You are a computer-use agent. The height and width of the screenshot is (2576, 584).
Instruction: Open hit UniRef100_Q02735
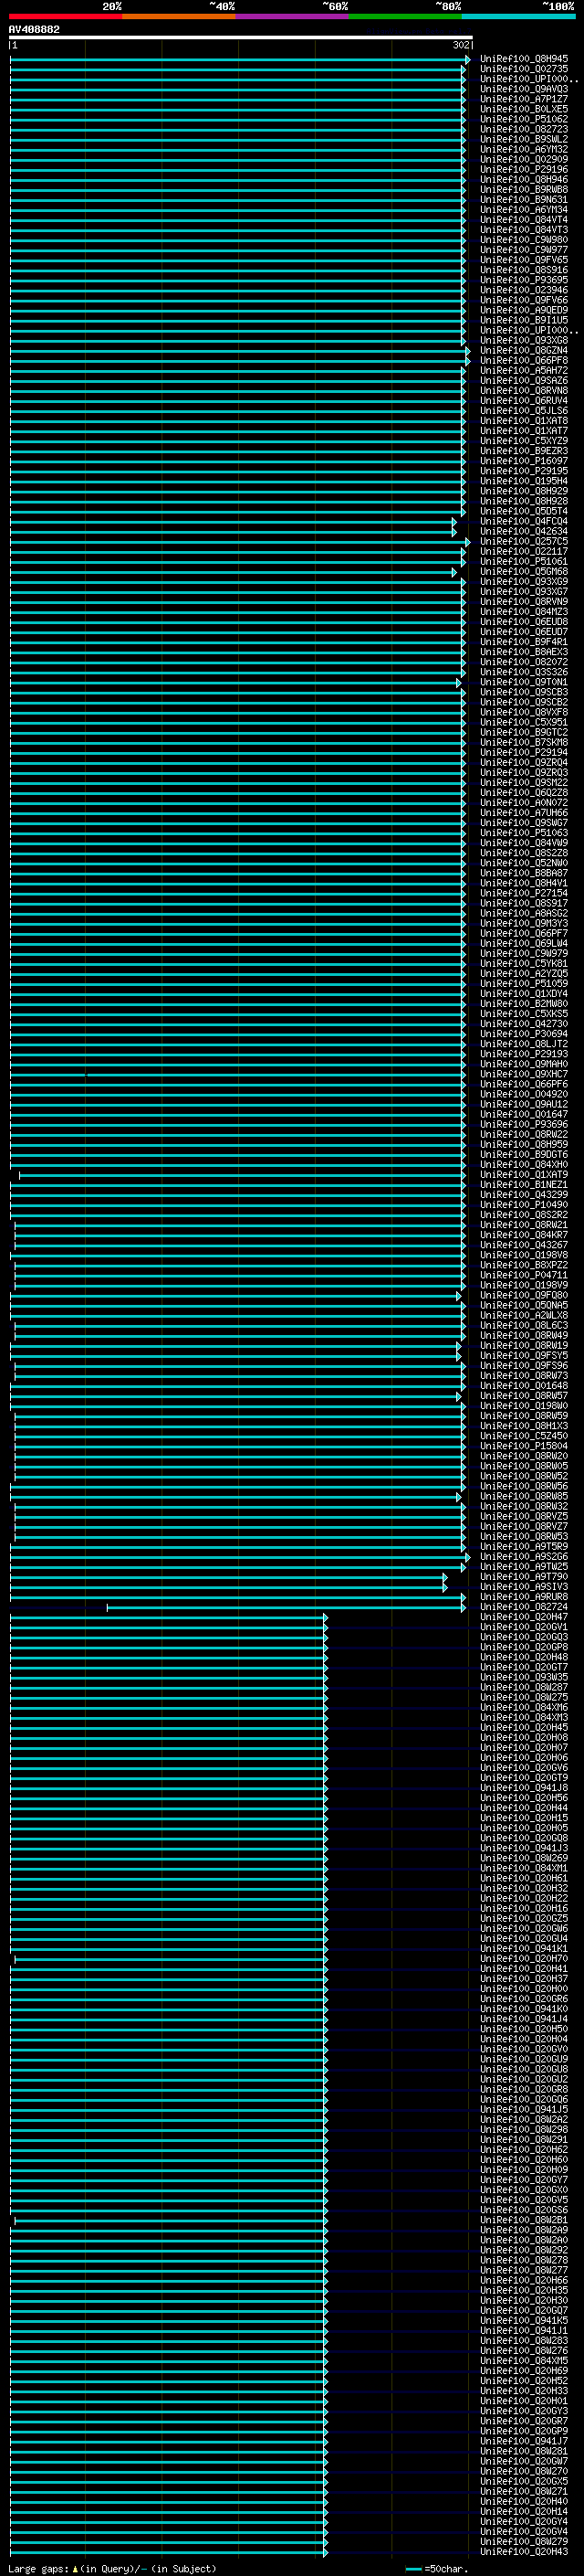coord(524,69)
